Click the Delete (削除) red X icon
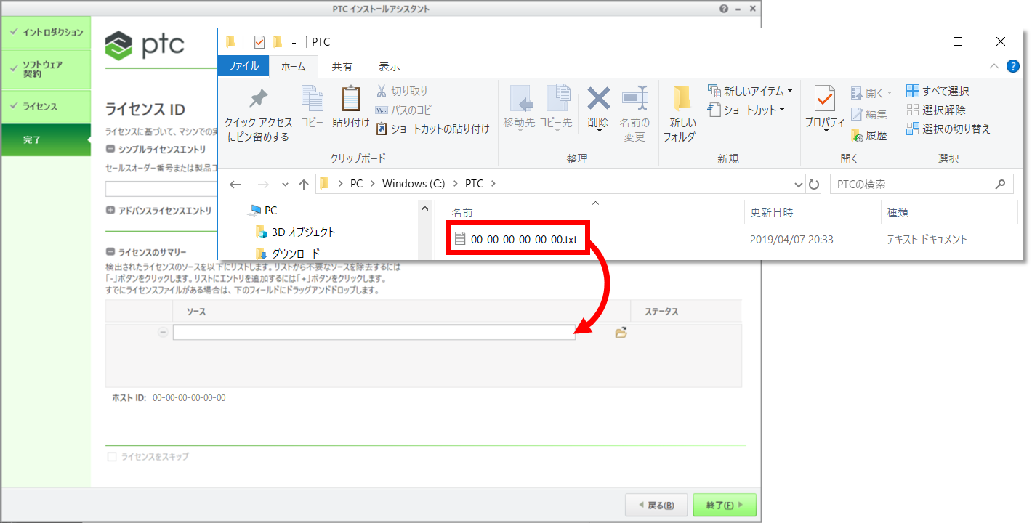 tap(598, 98)
